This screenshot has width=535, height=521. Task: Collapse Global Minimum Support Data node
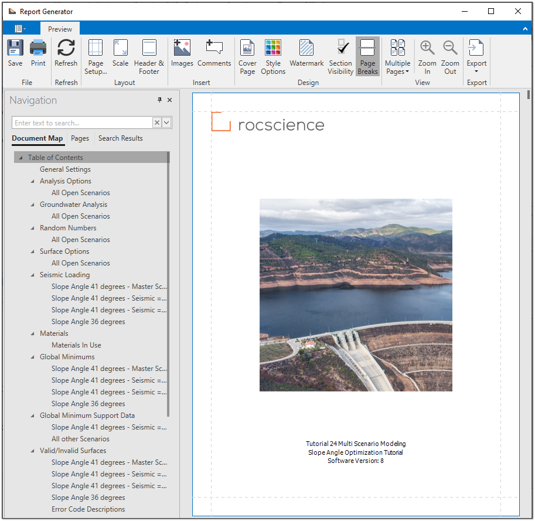click(32, 416)
